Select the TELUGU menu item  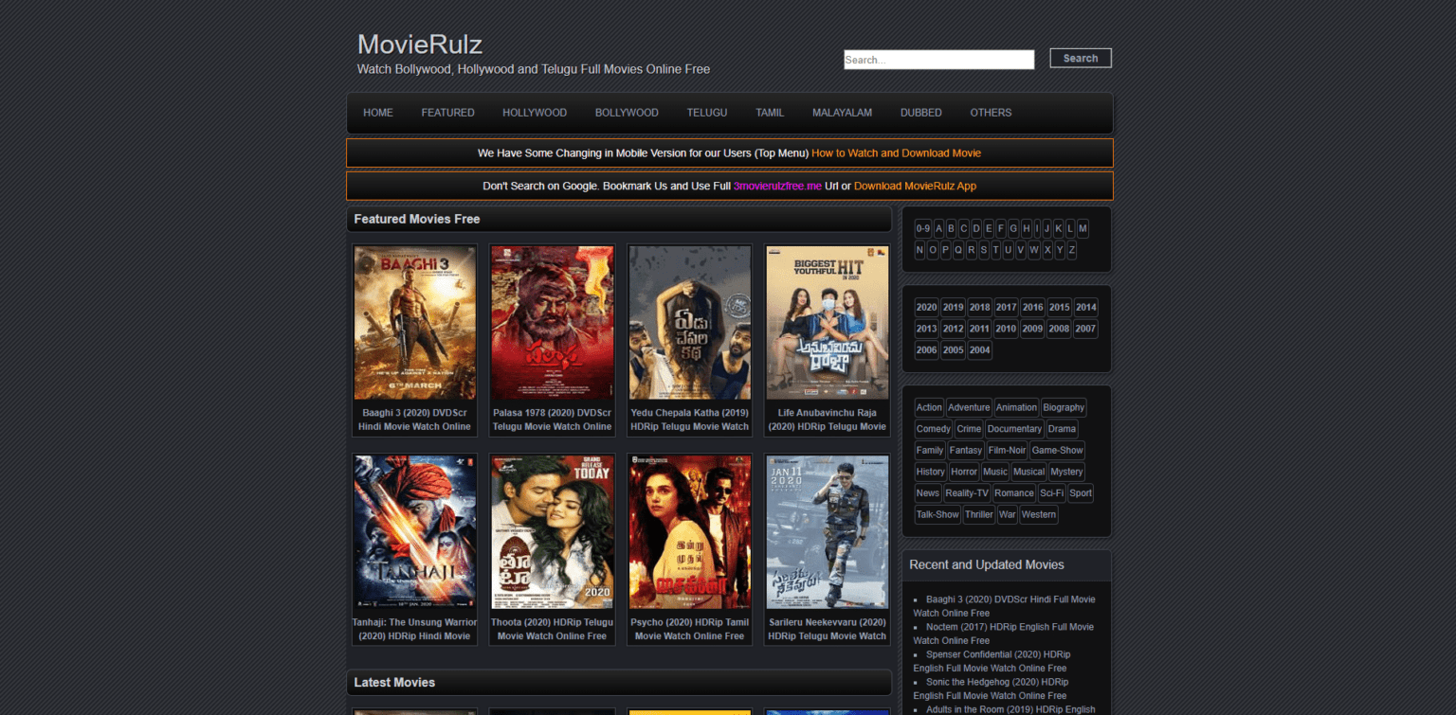click(707, 113)
